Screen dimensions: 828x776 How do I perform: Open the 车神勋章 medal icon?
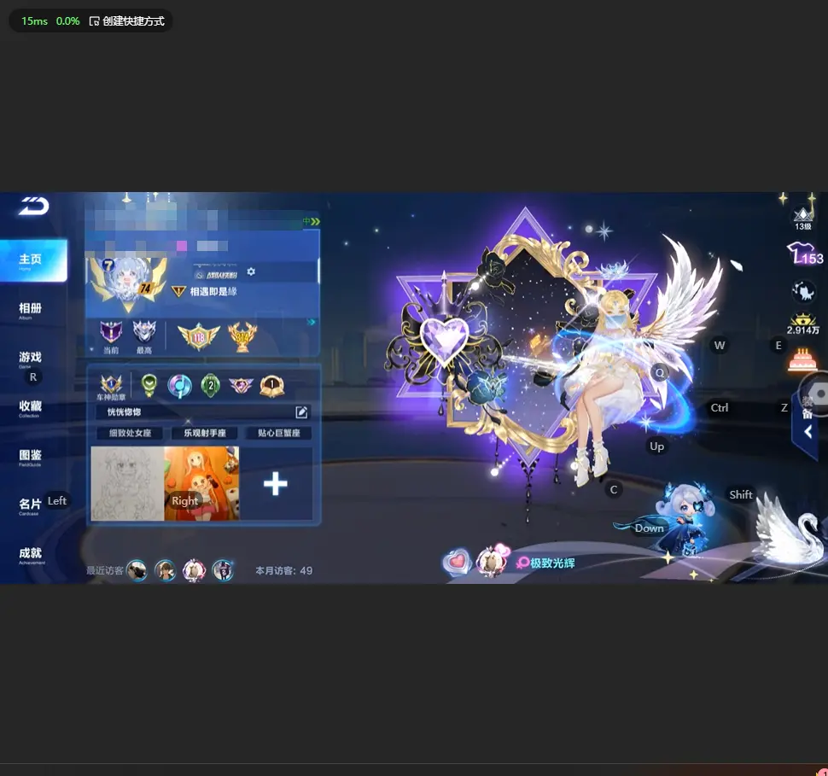click(112, 388)
